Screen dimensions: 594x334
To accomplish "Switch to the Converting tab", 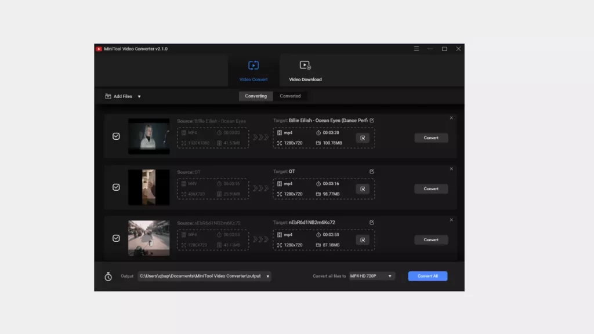I will pos(256,96).
